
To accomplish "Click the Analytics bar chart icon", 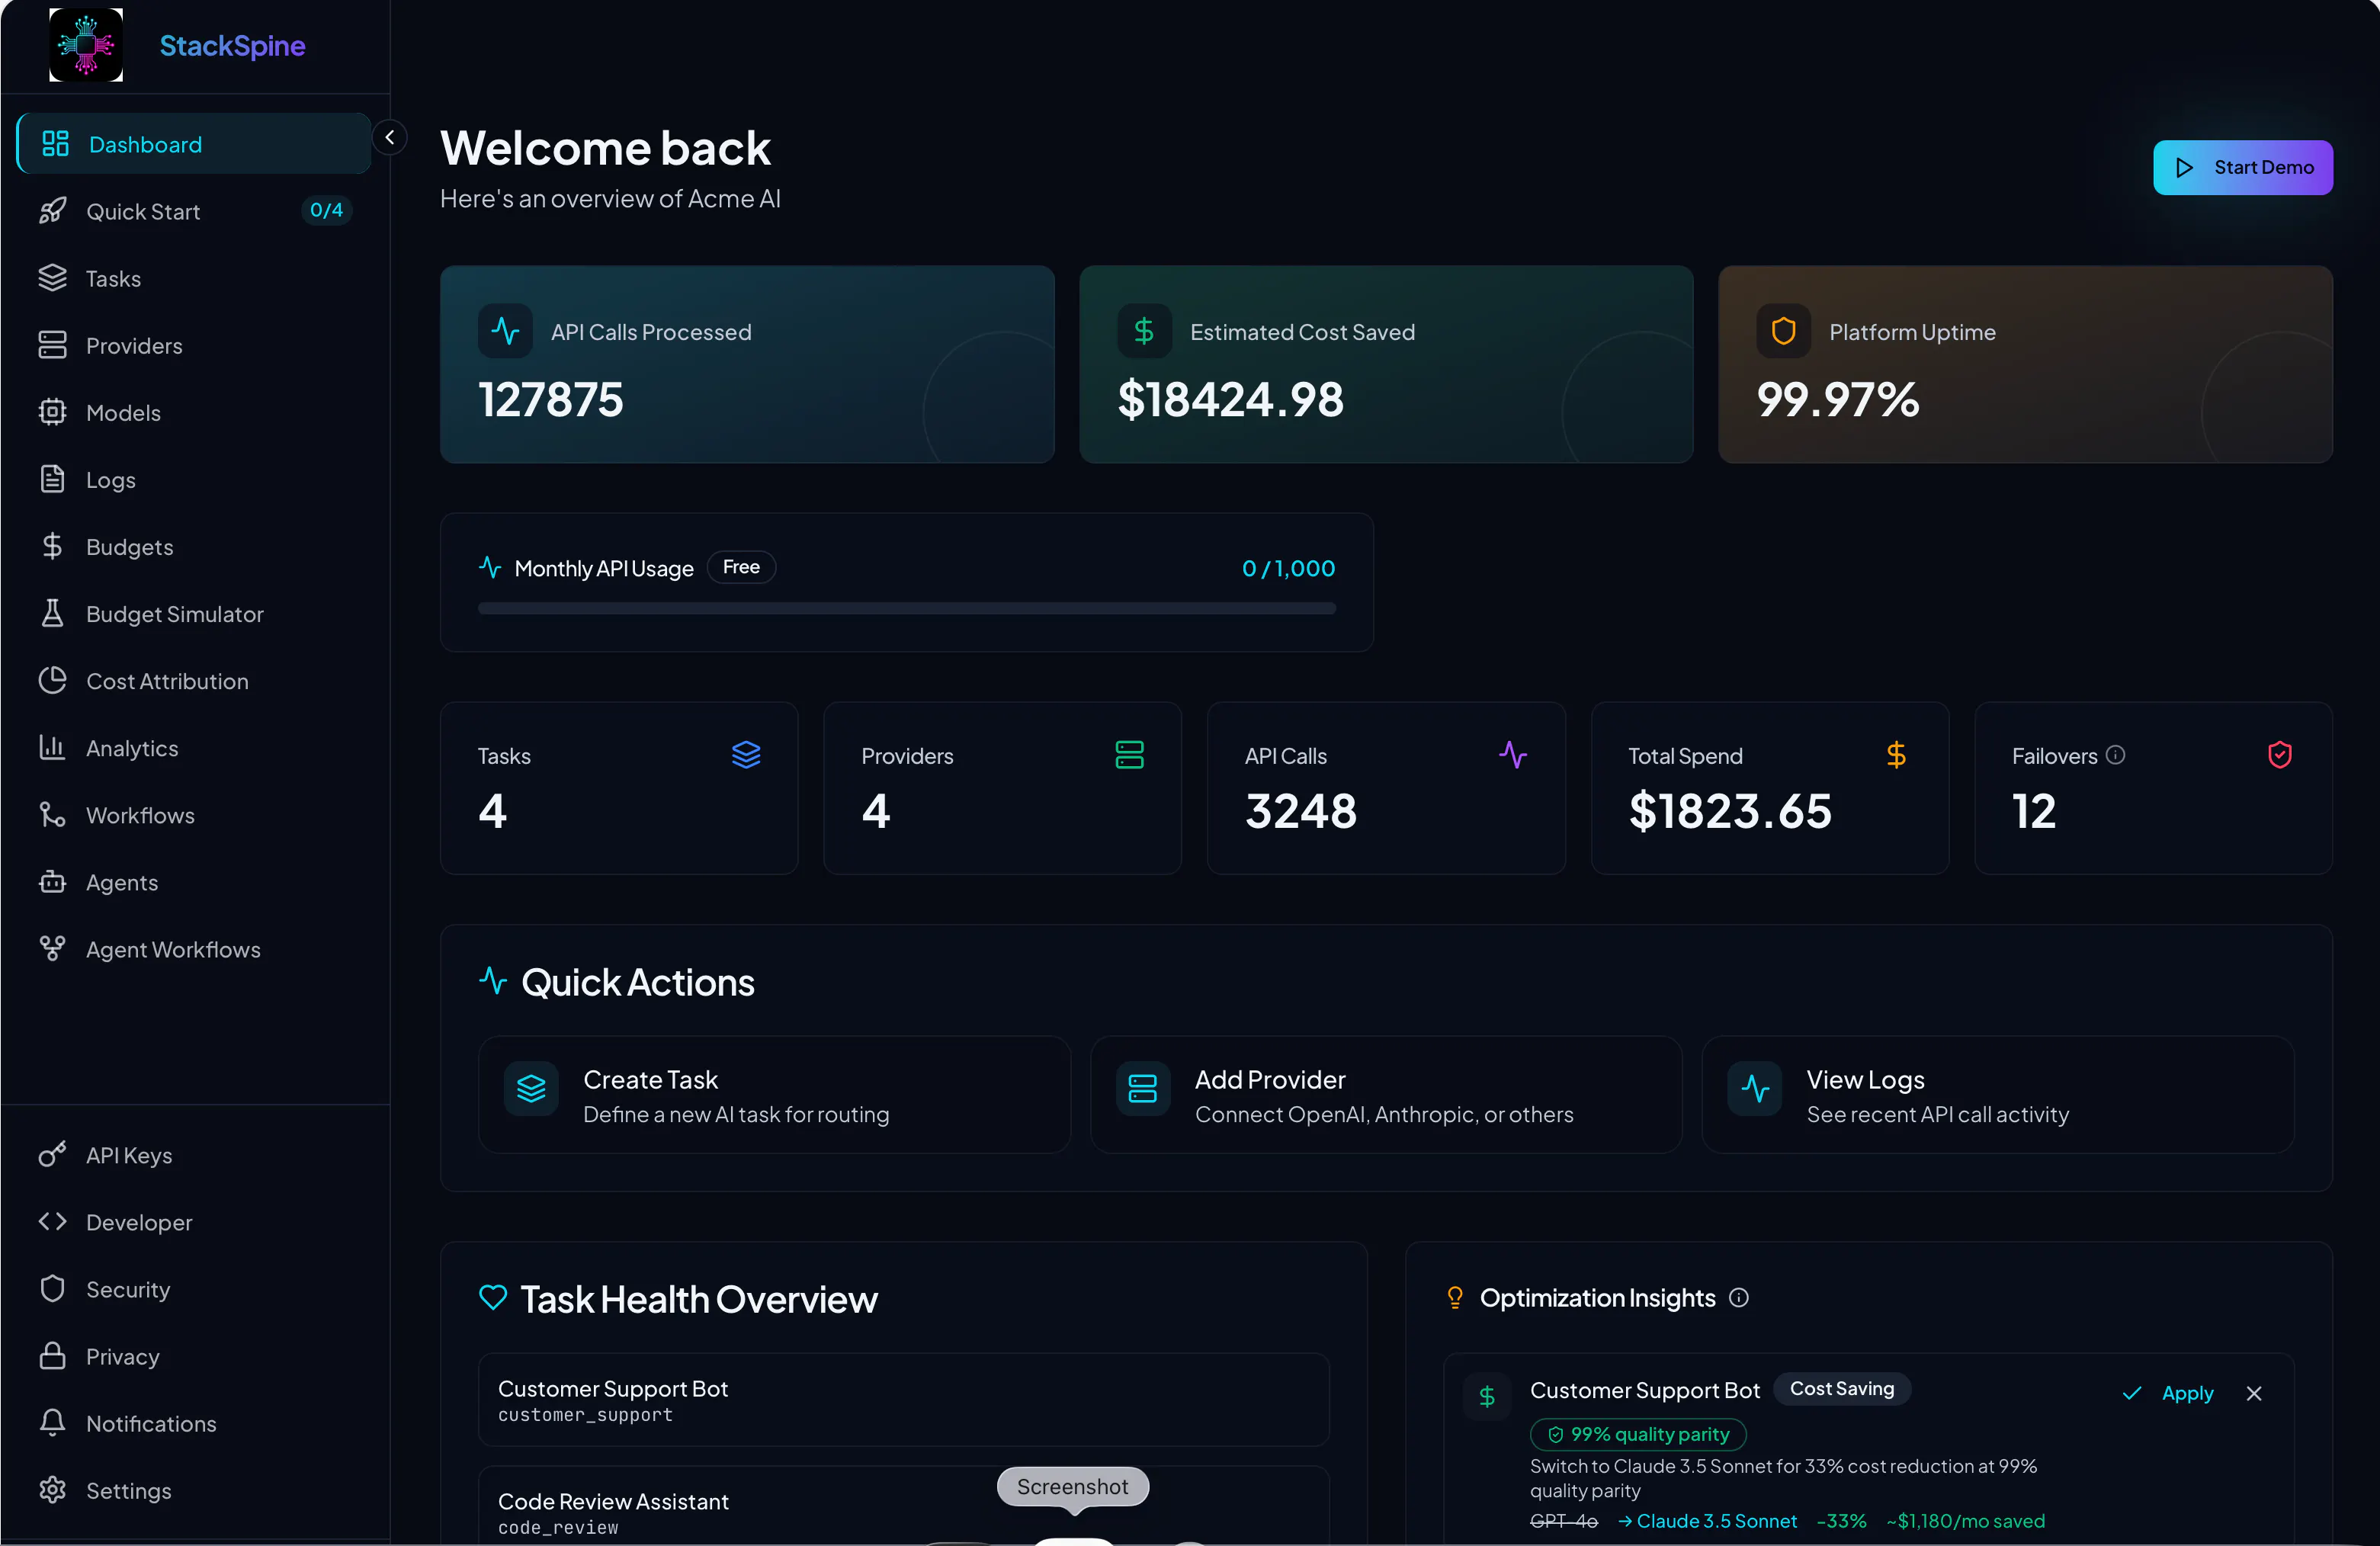I will pyautogui.click(x=52, y=747).
